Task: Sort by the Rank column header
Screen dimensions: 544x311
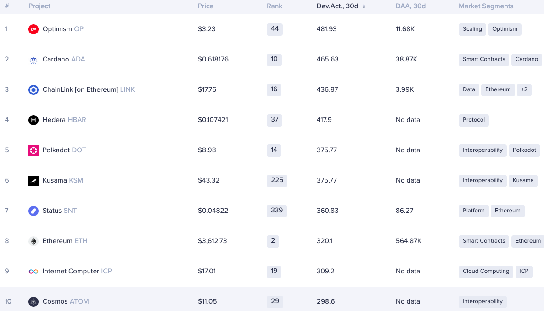Action: coord(275,6)
